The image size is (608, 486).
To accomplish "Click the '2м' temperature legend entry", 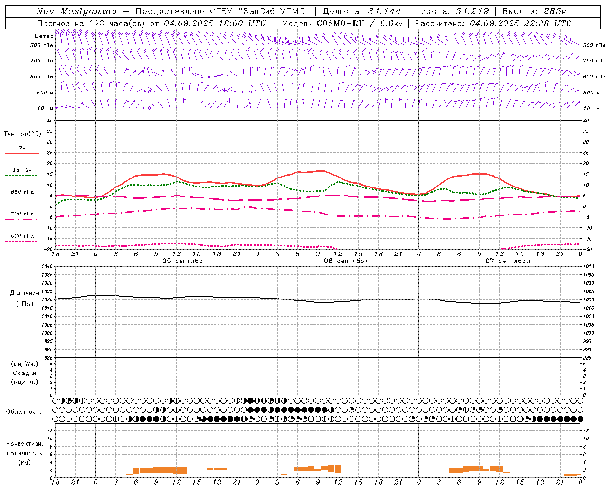I will point(22,149).
